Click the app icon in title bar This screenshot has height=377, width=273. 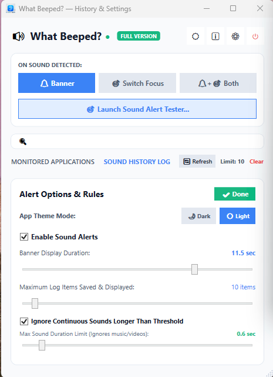pyautogui.click(x=11, y=9)
